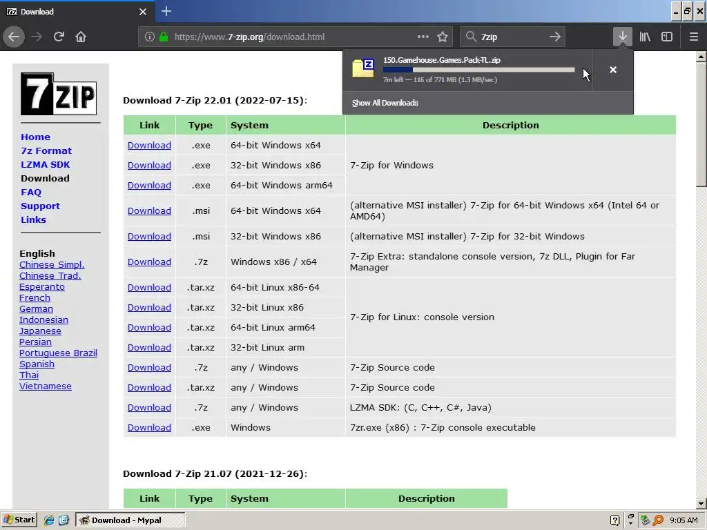
Task: Click the download progress bar
Action: coord(479,70)
